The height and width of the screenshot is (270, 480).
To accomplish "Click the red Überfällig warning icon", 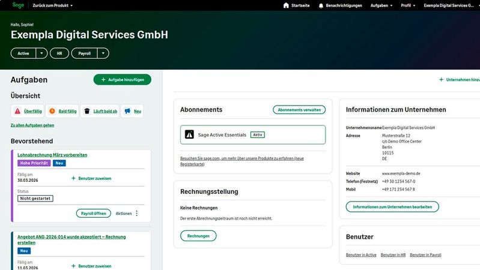I will [x=18, y=111].
